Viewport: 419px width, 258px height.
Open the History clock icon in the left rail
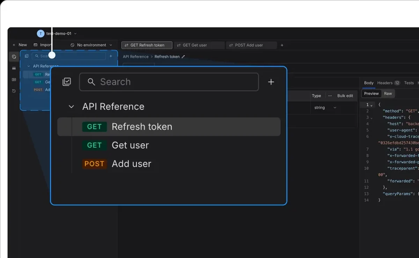coord(14,91)
